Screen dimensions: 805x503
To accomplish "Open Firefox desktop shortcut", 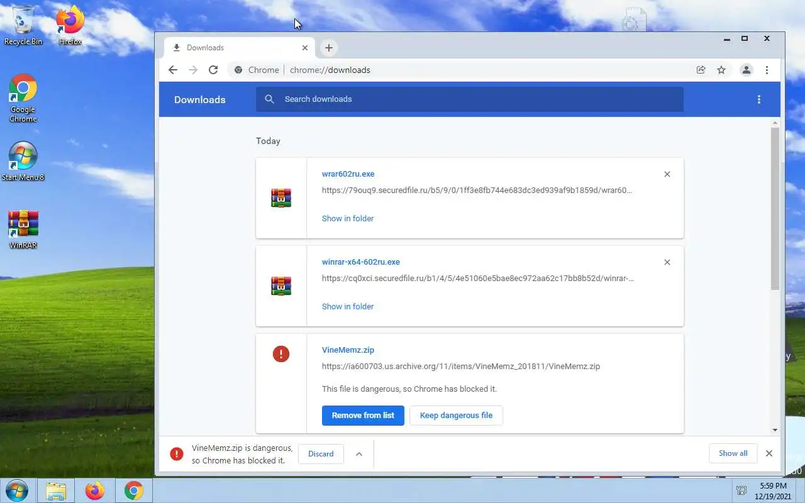I will (70, 25).
